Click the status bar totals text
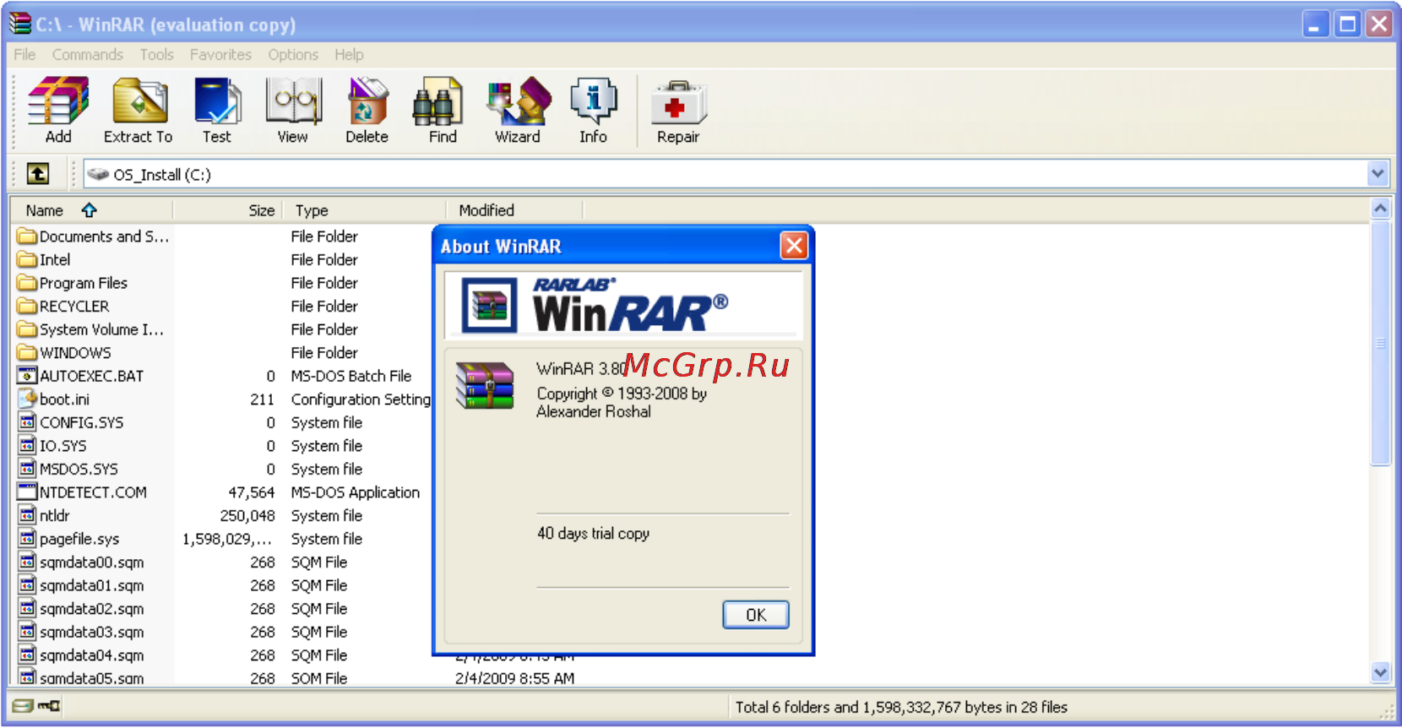This screenshot has width=1402, height=728. [x=901, y=707]
